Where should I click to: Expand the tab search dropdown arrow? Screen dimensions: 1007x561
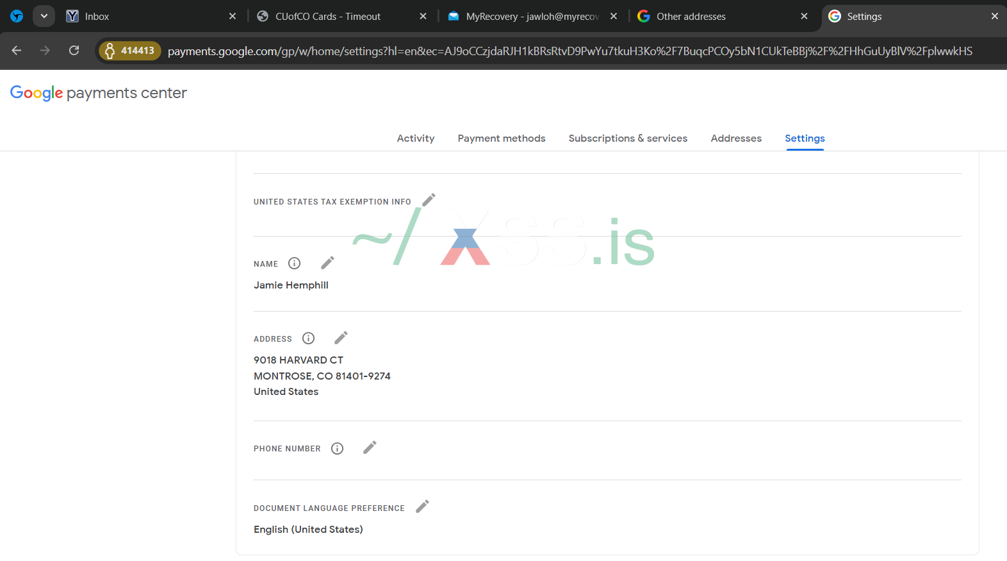pos(44,16)
